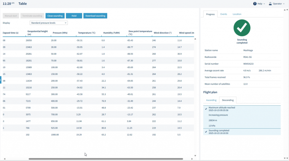The width and height of the screenshot is (289, 161).
Task: Click the table scroll left arrow
Action: pos(5,159)
